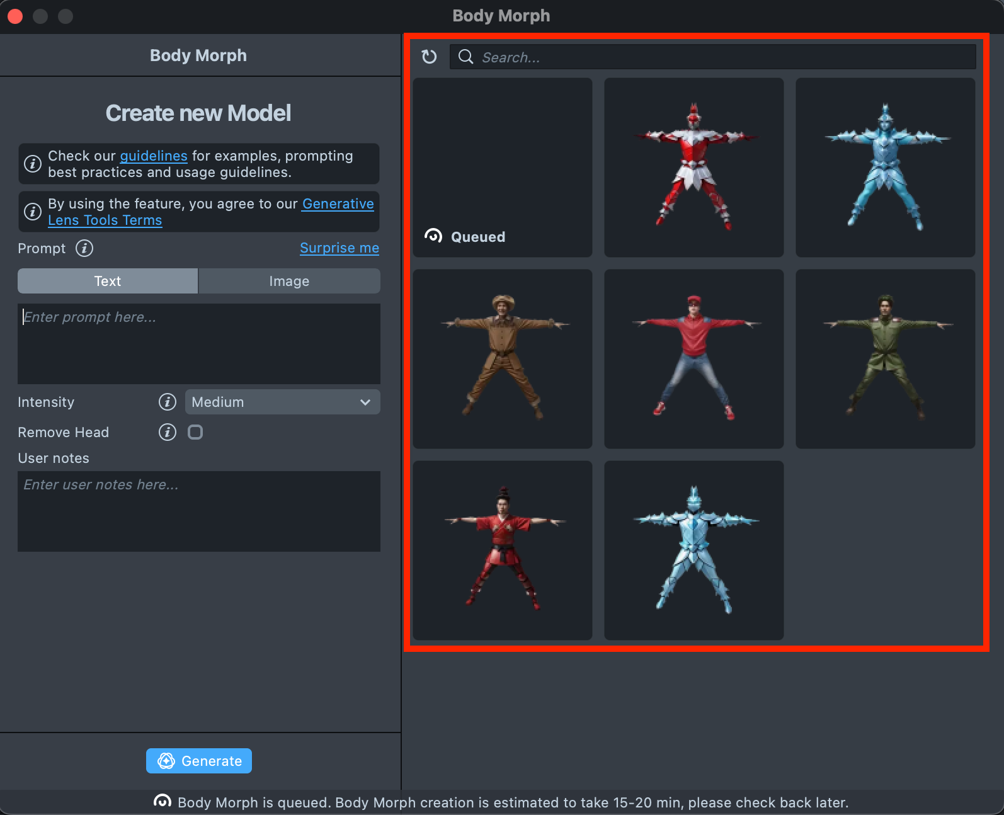Select the green military uniform model thumbnail
Screen dimensions: 1004x815
(x=885, y=359)
